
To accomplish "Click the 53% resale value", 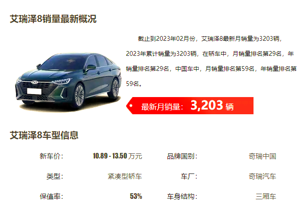I will [136, 196].
